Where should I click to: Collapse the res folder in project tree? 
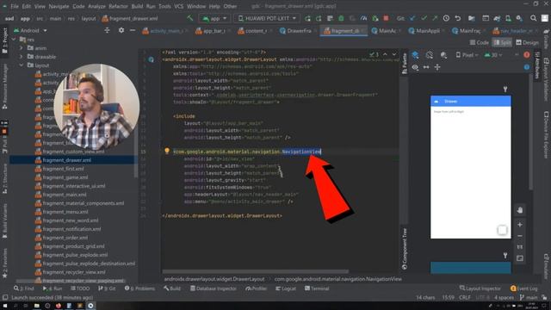(x=15, y=40)
